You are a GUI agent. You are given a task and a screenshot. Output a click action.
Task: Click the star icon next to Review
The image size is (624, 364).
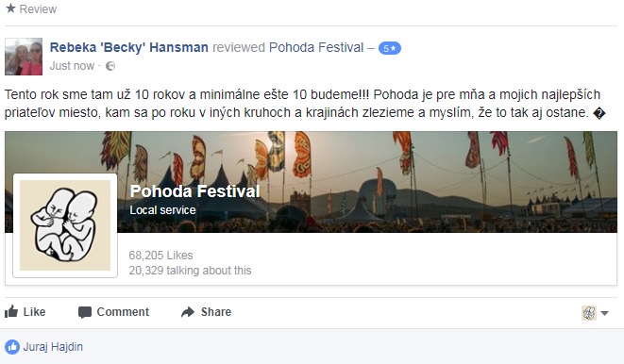click(x=10, y=8)
